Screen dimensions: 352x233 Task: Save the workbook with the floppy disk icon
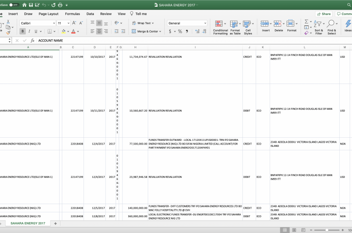[x=31, y=5]
